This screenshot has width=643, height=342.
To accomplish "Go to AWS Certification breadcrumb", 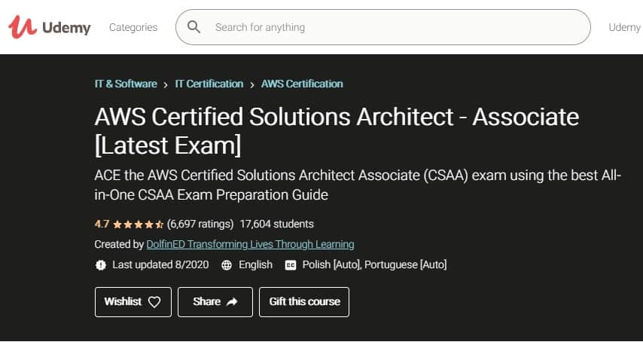I will pyautogui.click(x=302, y=84).
